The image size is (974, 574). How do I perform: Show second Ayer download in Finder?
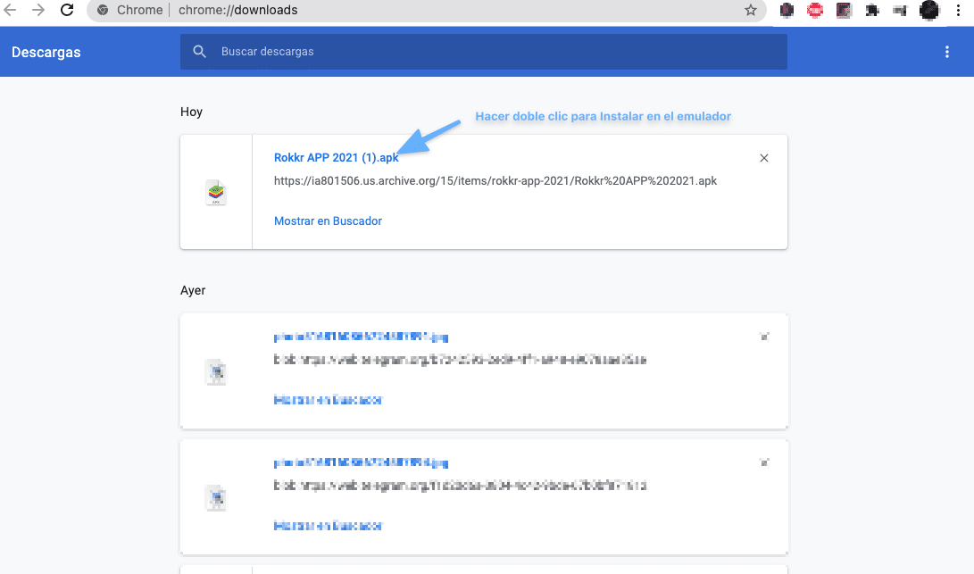(x=328, y=526)
